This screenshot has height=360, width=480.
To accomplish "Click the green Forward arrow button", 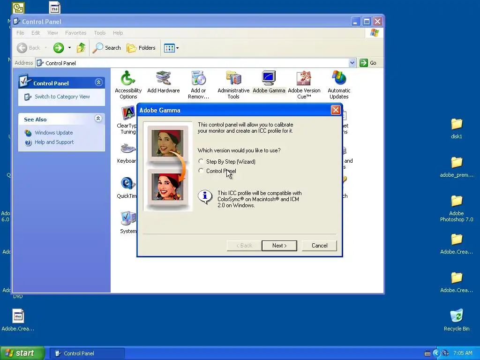I will 59,48.
